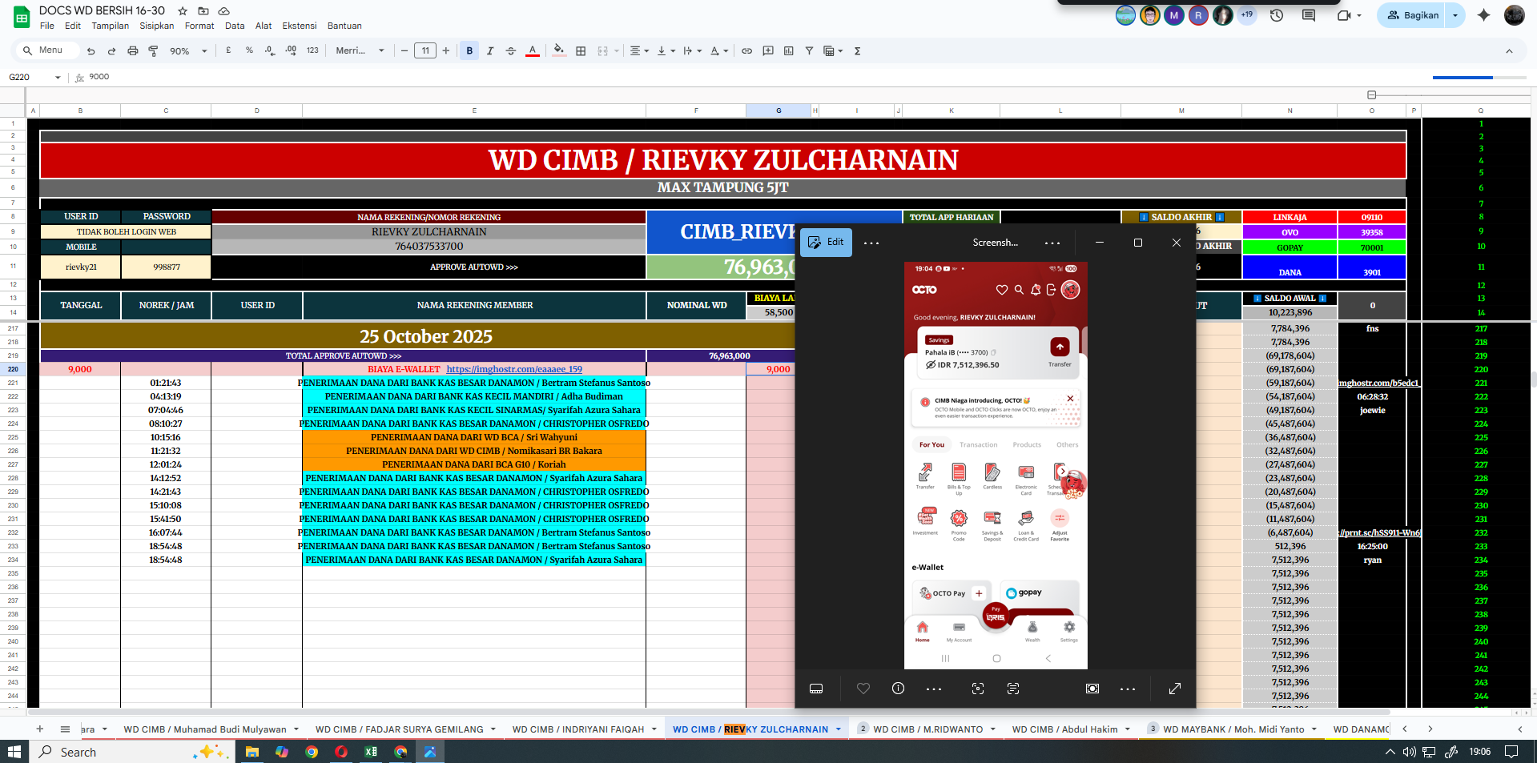Open the functions sigma icon

click(857, 51)
